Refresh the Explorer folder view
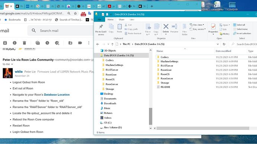This screenshot has height=144, width=257. pyautogui.click(x=224, y=44)
